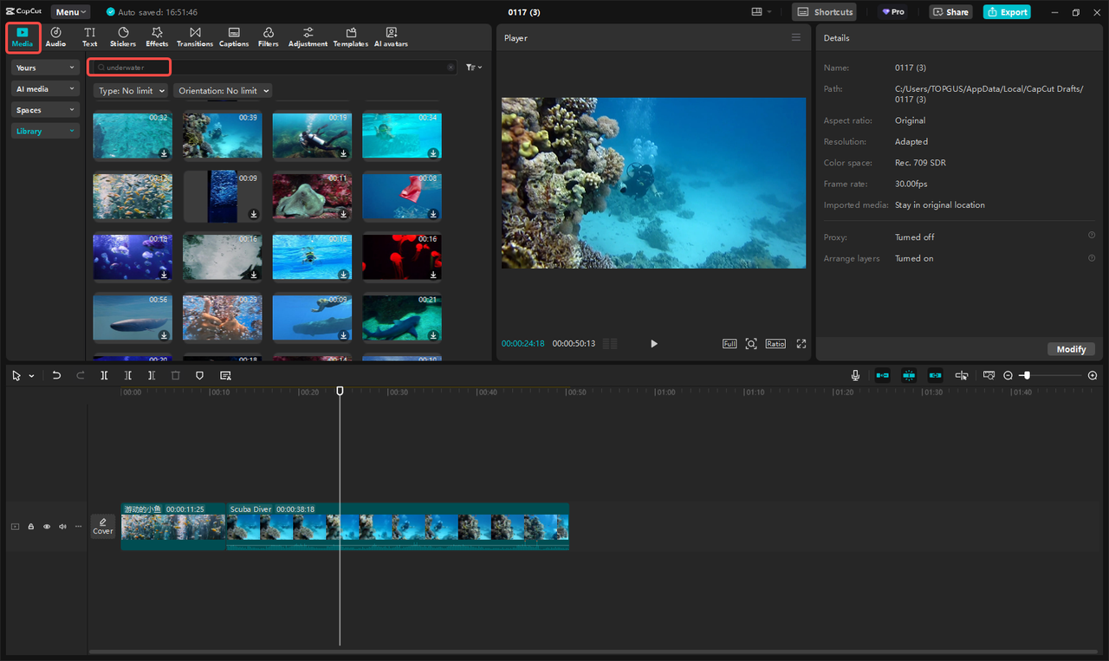Open the Type: No limit dropdown
The image size is (1109, 661).
click(130, 90)
